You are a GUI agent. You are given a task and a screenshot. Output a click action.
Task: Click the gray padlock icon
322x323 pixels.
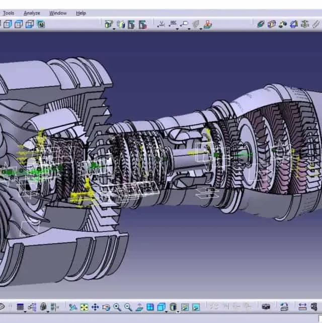click(x=43, y=307)
